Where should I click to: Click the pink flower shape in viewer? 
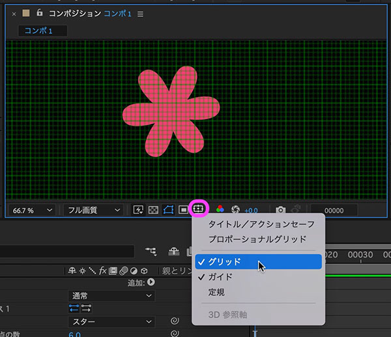[171, 111]
